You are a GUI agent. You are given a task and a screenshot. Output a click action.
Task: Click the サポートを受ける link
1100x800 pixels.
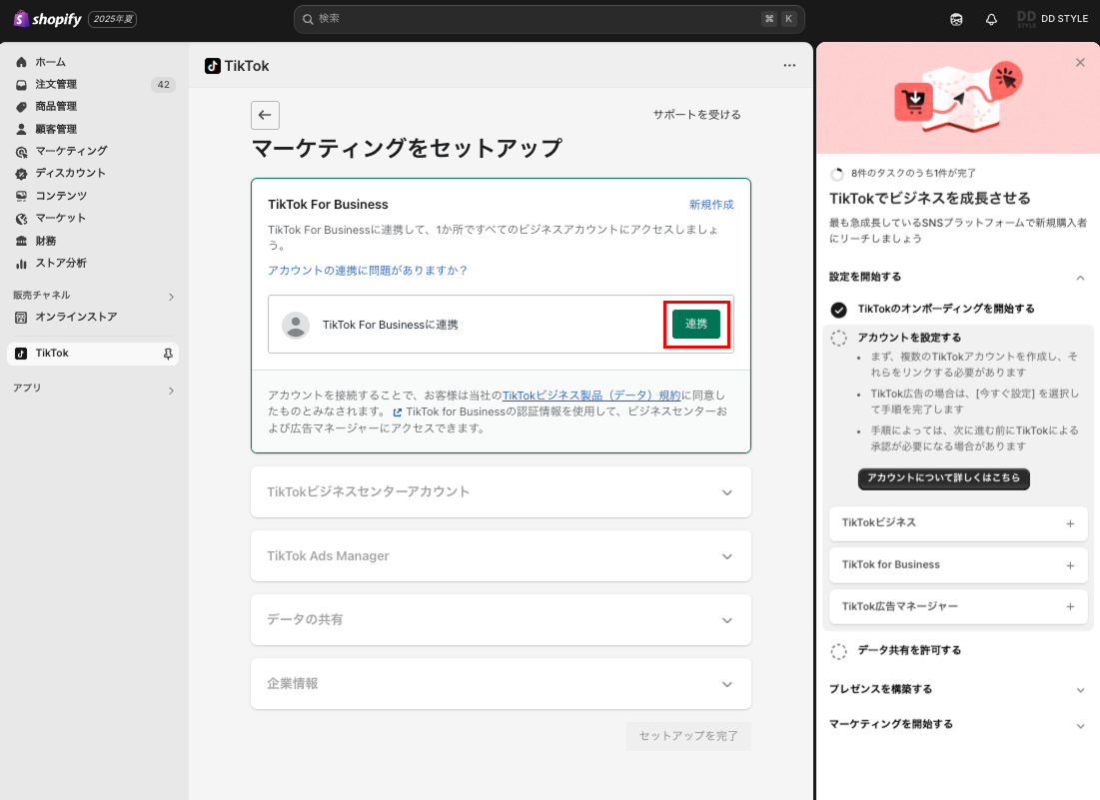pyautogui.click(x=696, y=114)
